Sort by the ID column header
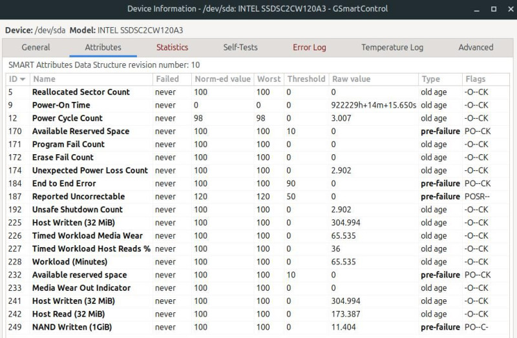Viewport: 517px width, 338px height. tap(17, 79)
